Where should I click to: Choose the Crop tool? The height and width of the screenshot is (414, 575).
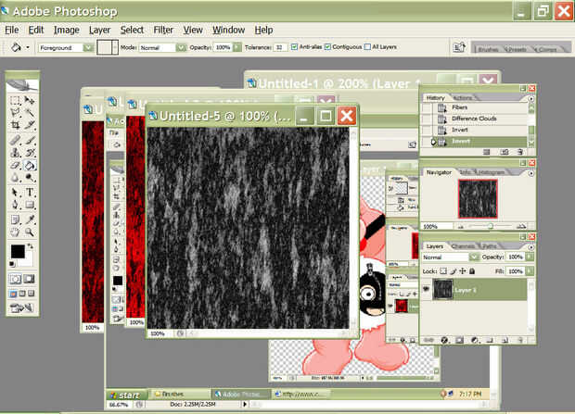pyautogui.click(x=16, y=126)
